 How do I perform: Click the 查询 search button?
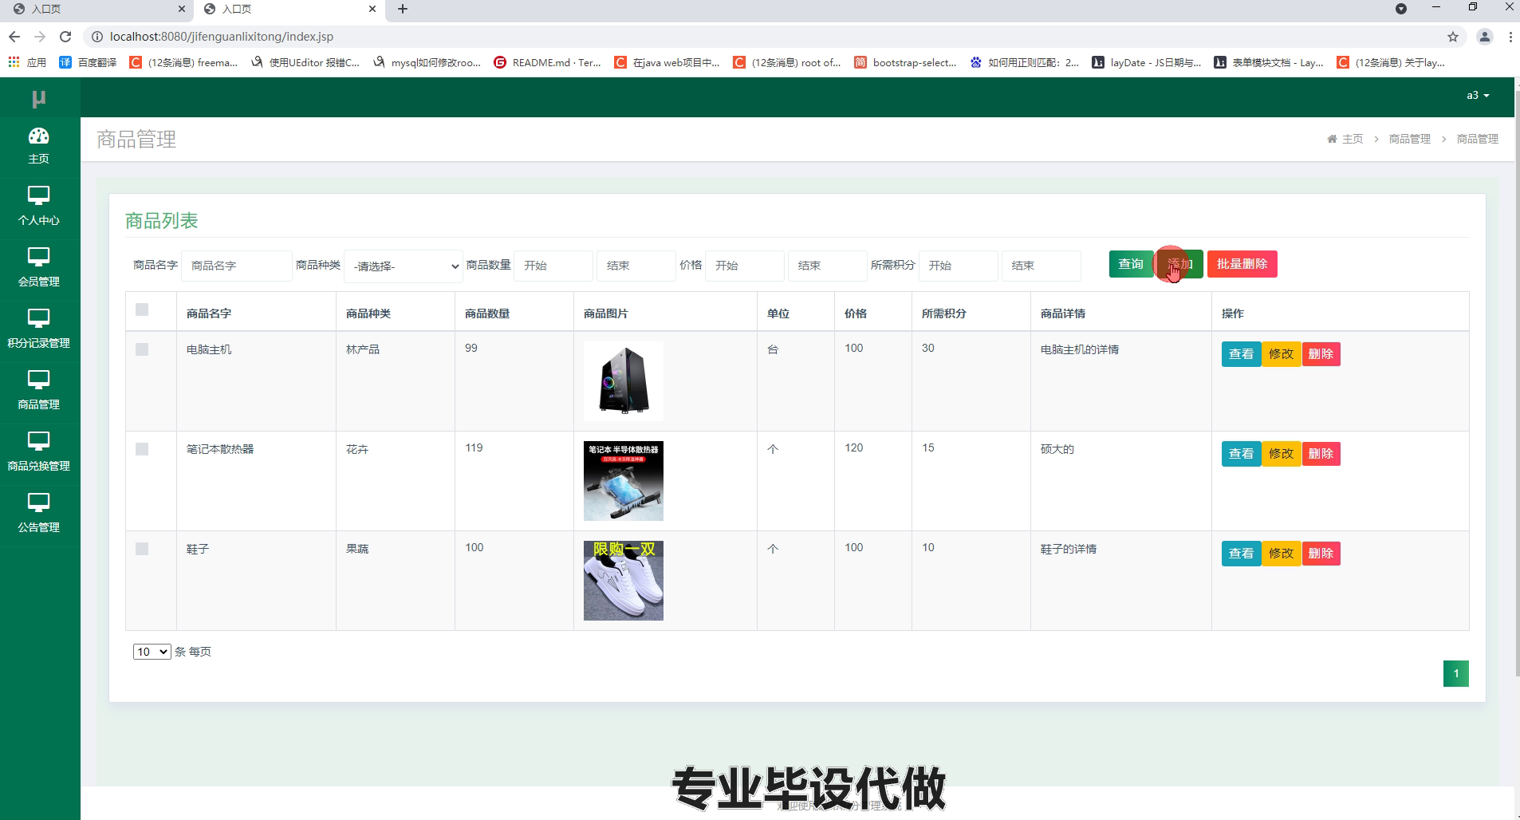(1131, 264)
